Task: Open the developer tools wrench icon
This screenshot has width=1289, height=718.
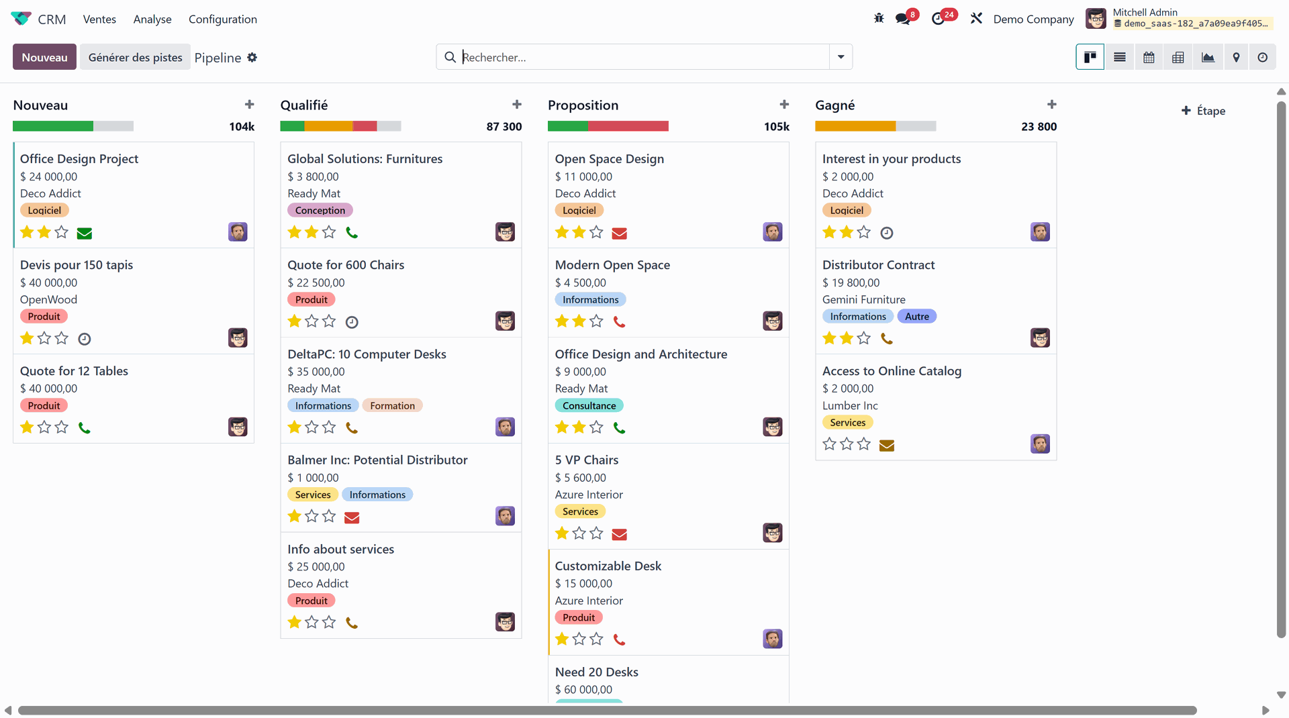Action: tap(976, 19)
